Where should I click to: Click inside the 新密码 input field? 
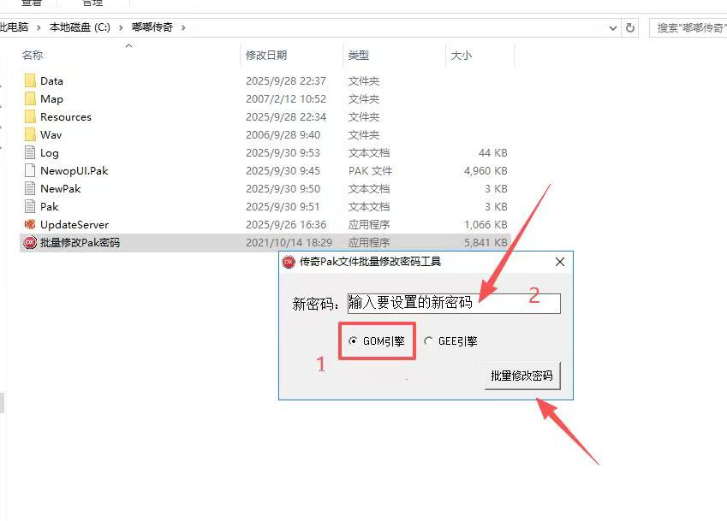tap(454, 303)
